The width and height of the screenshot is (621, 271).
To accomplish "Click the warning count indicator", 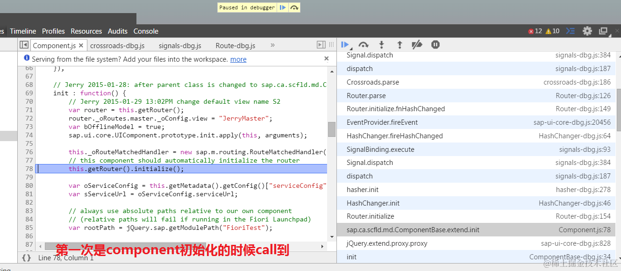I will pyautogui.click(x=552, y=31).
